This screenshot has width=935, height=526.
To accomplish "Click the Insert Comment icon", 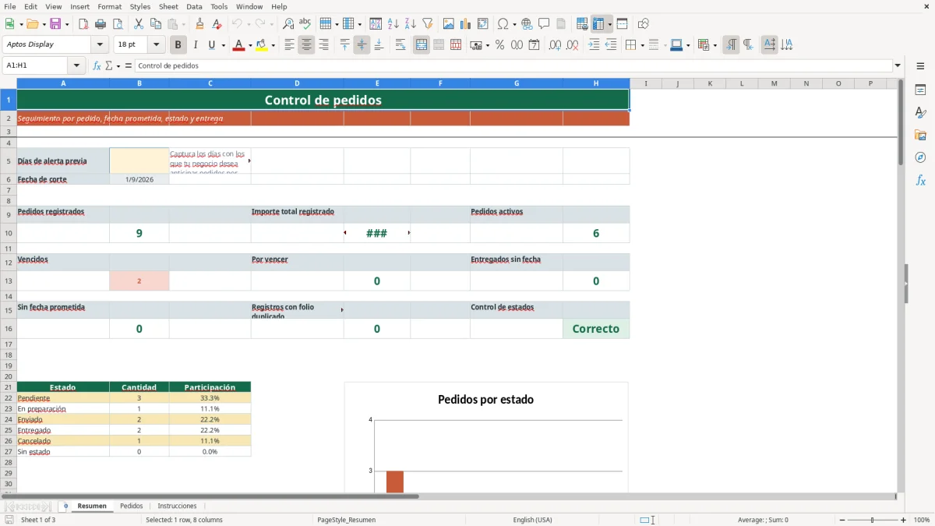I will tap(544, 24).
